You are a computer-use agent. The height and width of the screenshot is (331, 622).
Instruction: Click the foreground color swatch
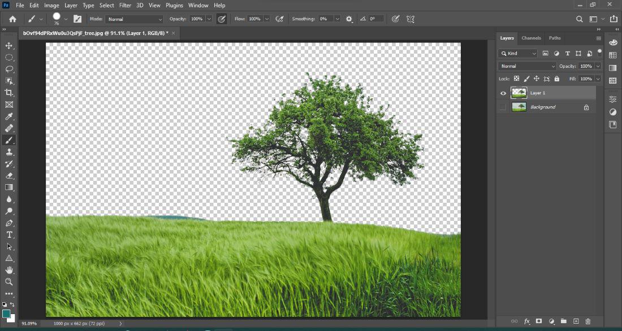click(x=6, y=313)
